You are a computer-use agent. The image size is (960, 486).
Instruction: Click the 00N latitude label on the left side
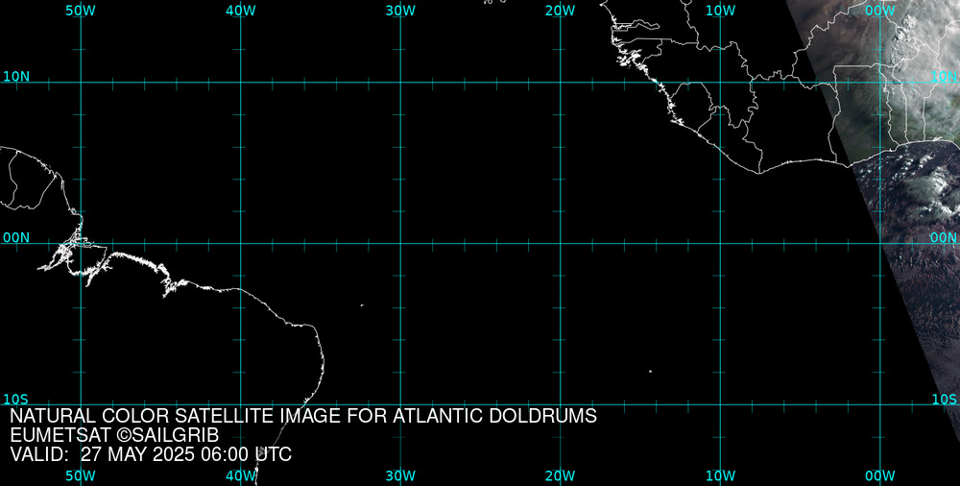[16, 238]
